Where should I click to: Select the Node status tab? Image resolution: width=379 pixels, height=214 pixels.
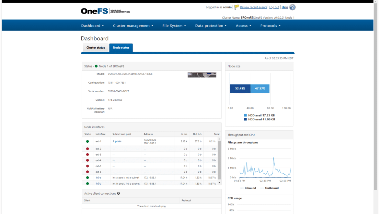point(121,48)
